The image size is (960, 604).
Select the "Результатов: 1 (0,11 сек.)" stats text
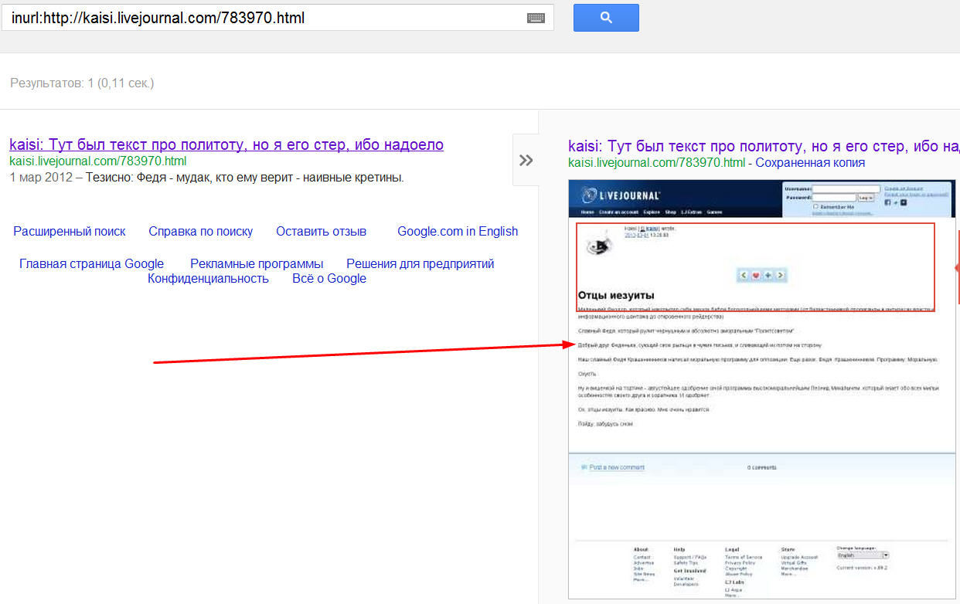[82, 83]
